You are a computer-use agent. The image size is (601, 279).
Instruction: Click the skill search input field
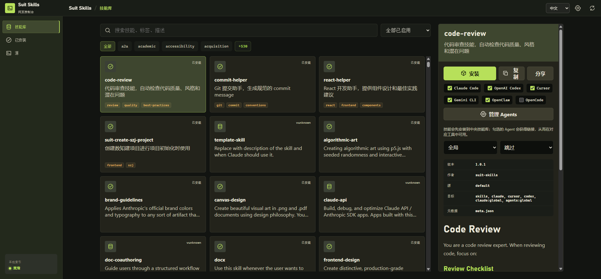(x=244, y=30)
